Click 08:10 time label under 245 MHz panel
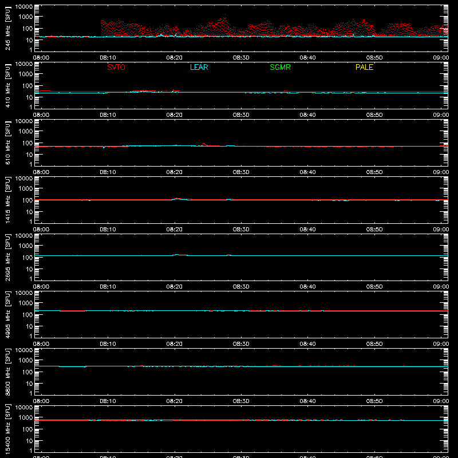Viewport: 458px width, 458px height. 108,58
